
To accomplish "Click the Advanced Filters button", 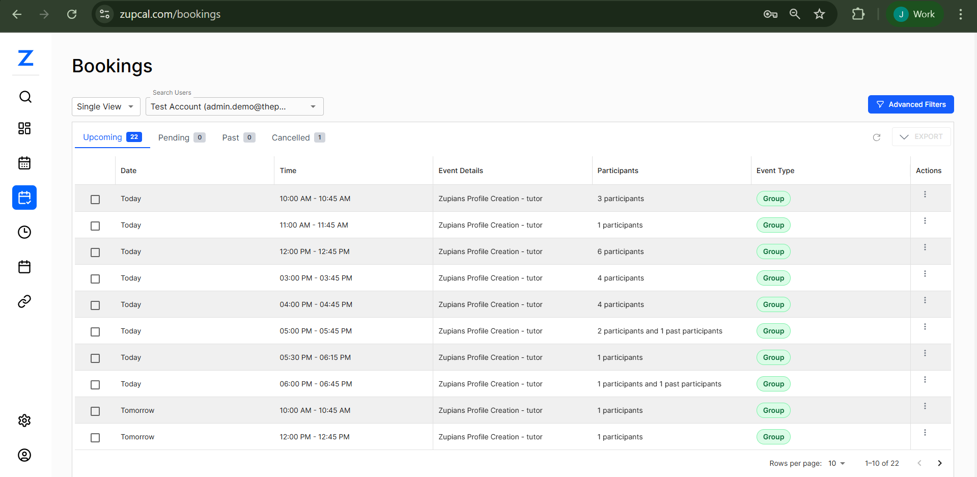I will point(911,104).
